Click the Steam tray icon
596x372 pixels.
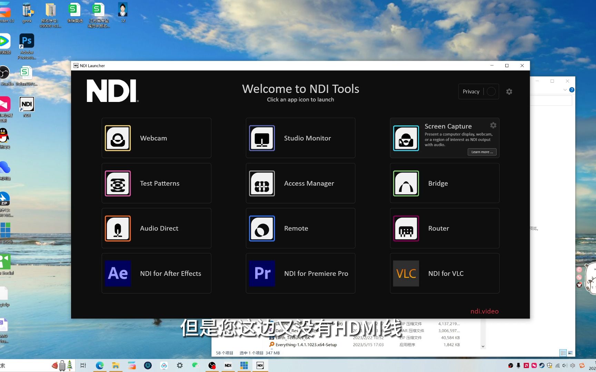(x=542, y=365)
